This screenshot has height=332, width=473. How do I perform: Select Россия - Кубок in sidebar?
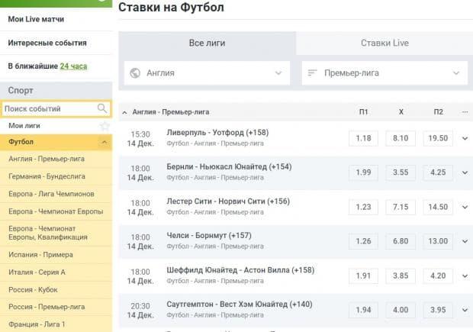56,290
